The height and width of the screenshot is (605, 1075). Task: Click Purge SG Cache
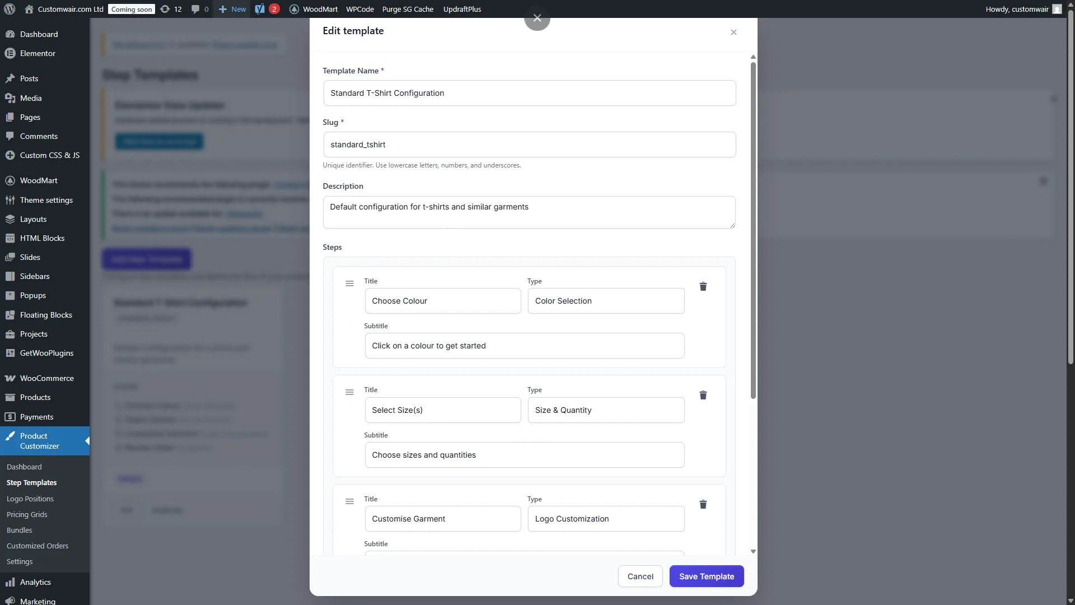[x=408, y=9]
